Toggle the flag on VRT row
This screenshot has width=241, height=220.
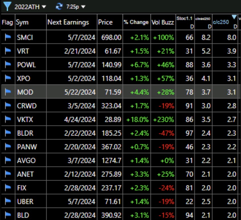pos(8,51)
